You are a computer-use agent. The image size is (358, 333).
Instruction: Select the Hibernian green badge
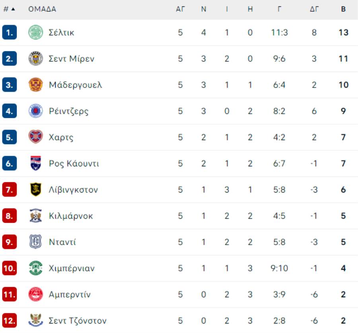36,268
